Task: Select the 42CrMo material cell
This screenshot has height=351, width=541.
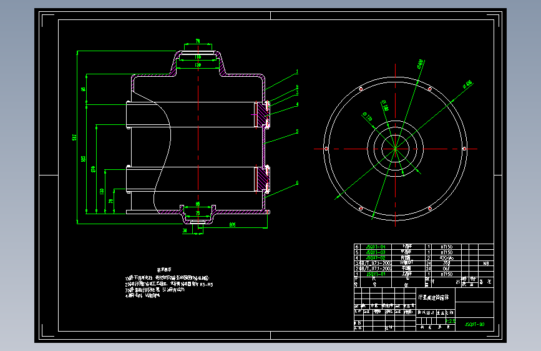Action: tap(446, 258)
